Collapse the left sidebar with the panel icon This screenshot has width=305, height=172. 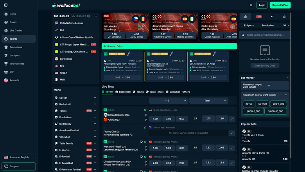point(6,5)
